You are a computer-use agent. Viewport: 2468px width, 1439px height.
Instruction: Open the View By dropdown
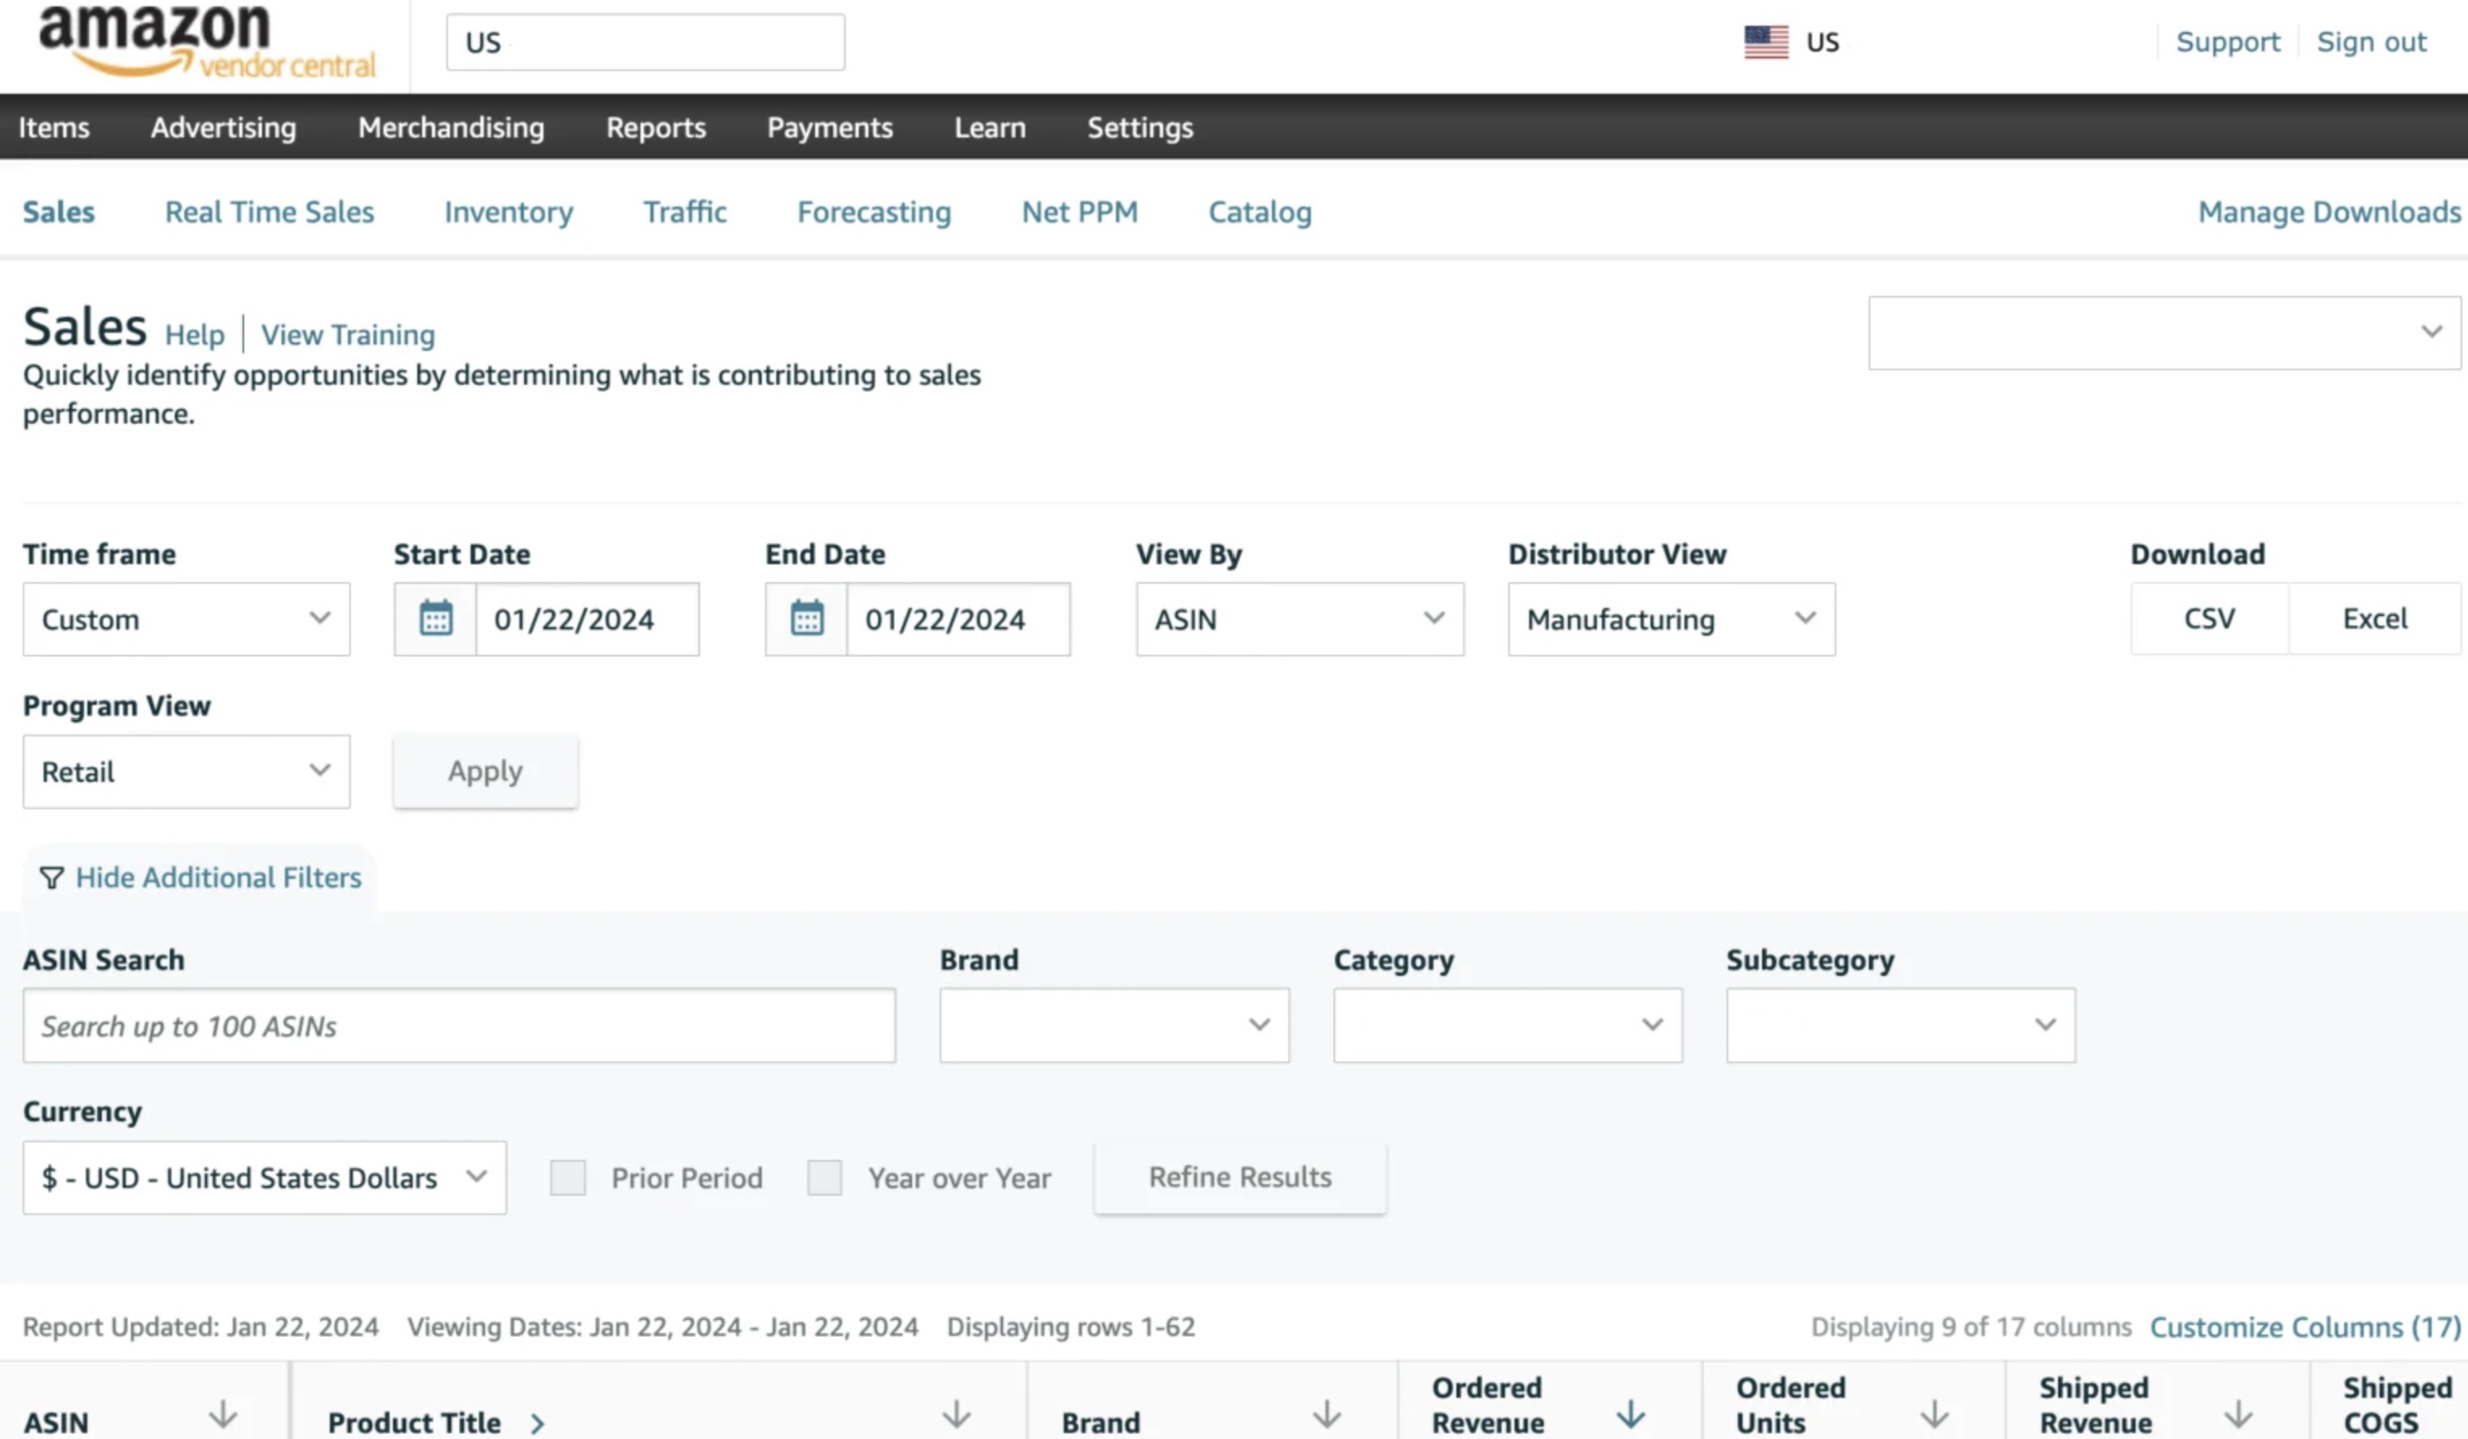pyautogui.click(x=1299, y=618)
